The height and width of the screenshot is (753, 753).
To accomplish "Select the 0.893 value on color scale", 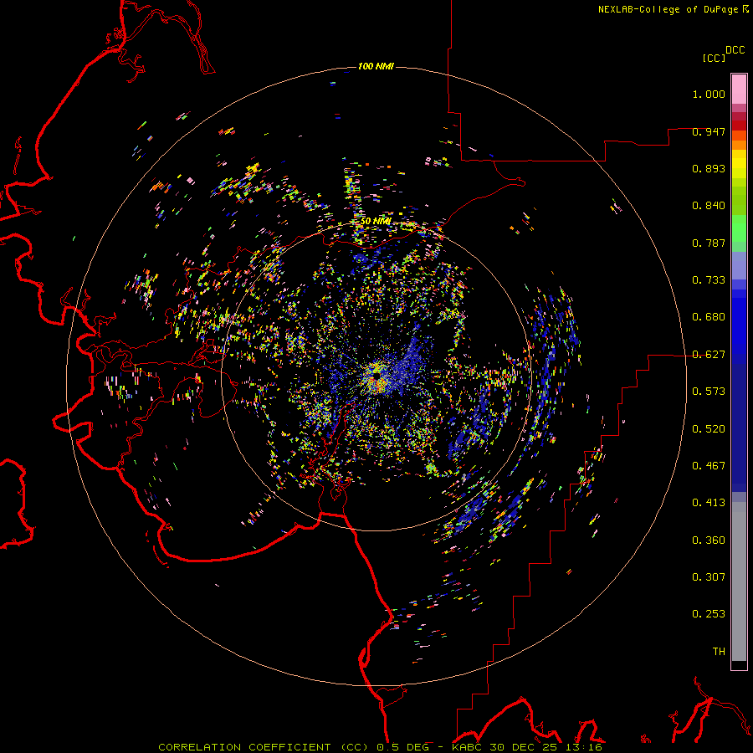I will click(x=709, y=168).
